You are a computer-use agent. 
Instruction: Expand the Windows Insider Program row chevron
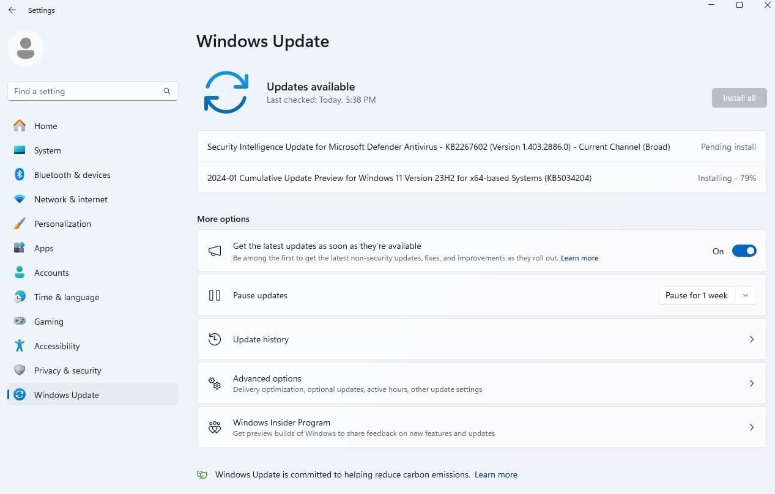[x=752, y=427]
